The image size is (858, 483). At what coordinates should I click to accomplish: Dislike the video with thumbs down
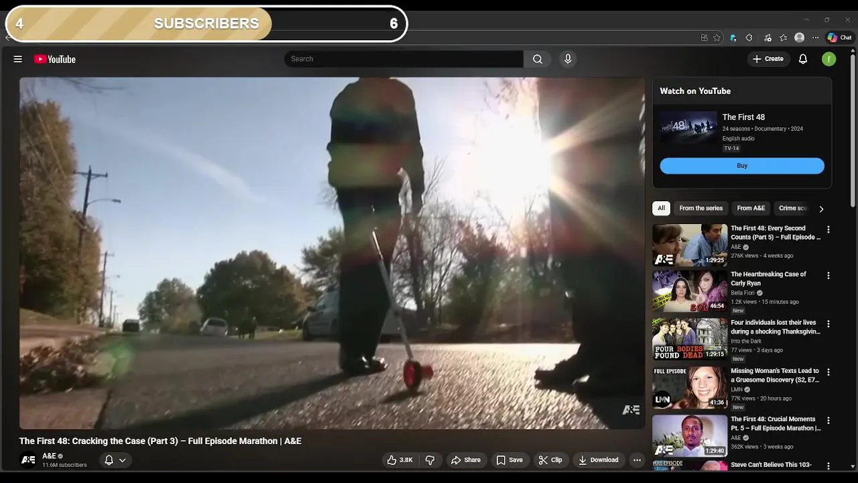point(430,460)
